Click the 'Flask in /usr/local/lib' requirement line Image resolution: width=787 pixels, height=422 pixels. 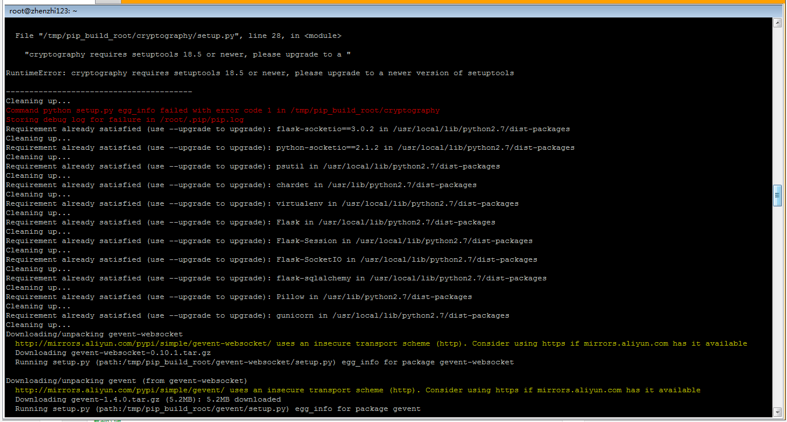coord(251,223)
